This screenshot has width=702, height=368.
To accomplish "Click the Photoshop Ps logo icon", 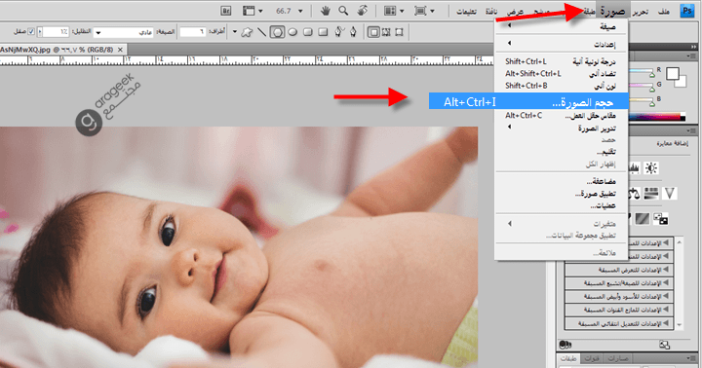I will point(686,11).
